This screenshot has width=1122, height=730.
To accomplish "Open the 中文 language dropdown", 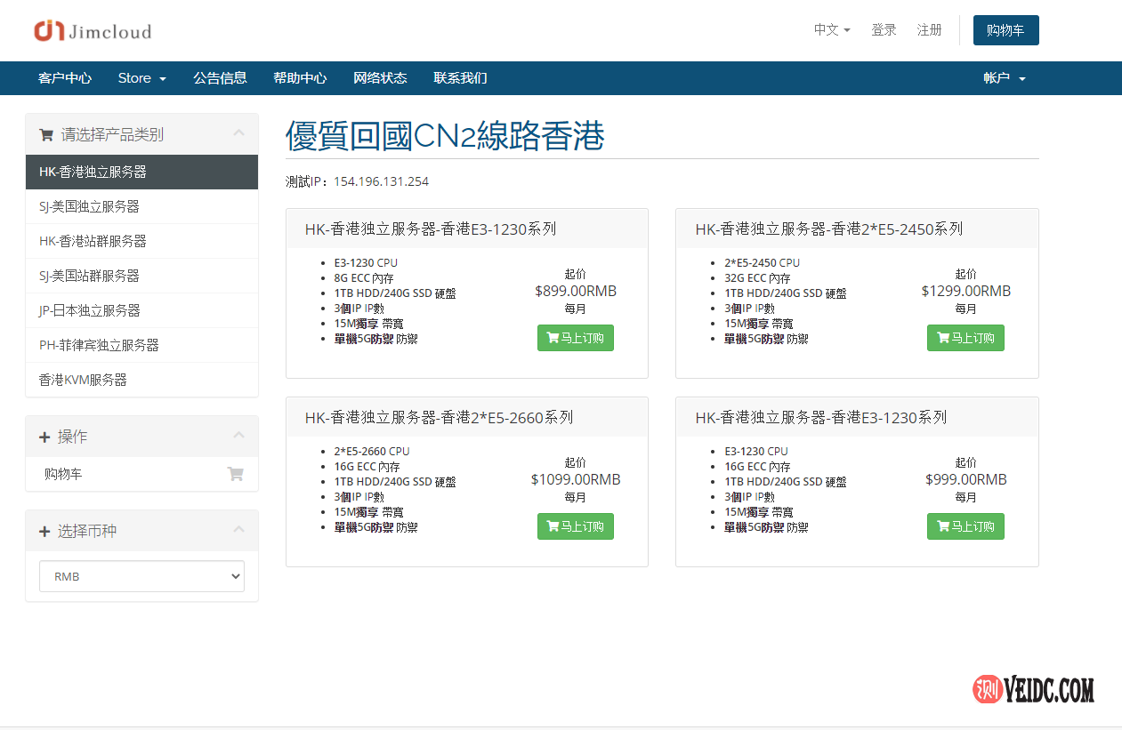I will 831,30.
